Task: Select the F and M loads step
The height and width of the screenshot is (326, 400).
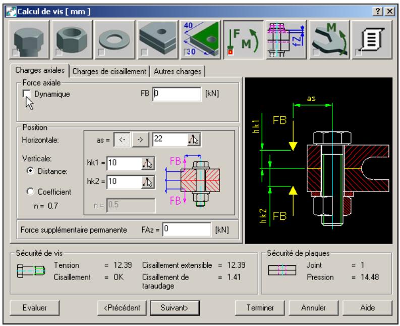Action: (x=243, y=40)
